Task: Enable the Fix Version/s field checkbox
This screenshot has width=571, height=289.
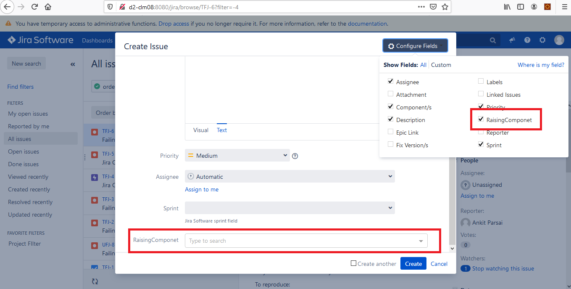Action: tap(391, 145)
